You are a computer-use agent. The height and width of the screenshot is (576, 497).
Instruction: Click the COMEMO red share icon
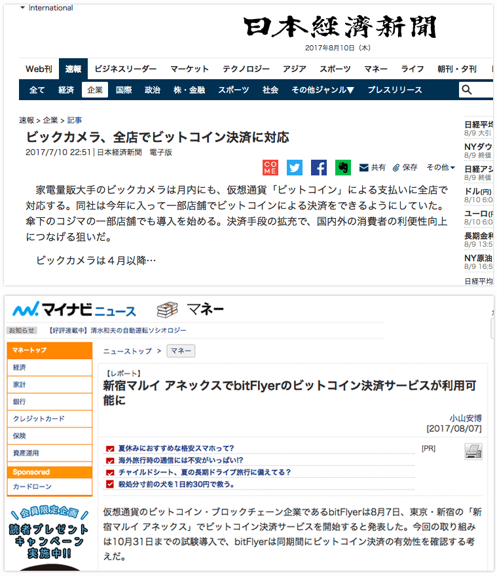click(270, 168)
